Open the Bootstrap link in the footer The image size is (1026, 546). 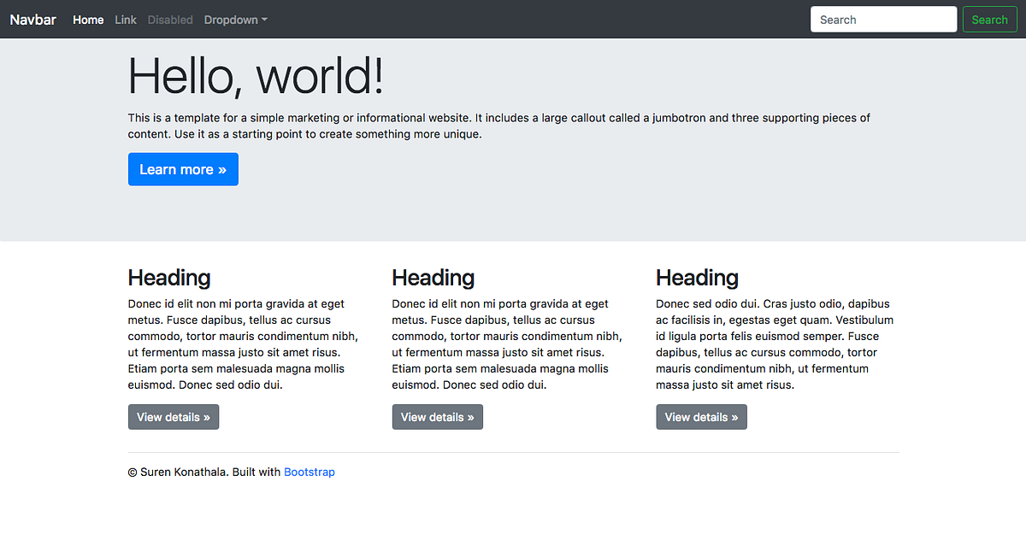pos(310,472)
